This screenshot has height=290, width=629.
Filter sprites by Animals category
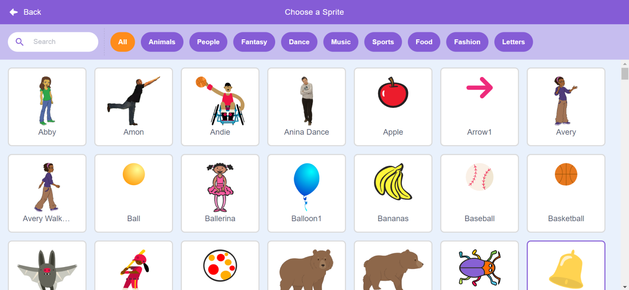pos(162,42)
